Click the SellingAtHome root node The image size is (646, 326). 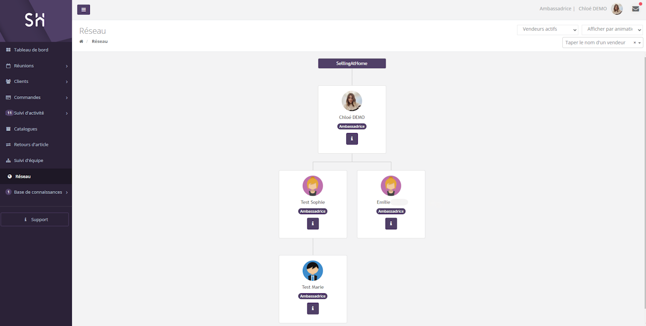(x=352, y=63)
